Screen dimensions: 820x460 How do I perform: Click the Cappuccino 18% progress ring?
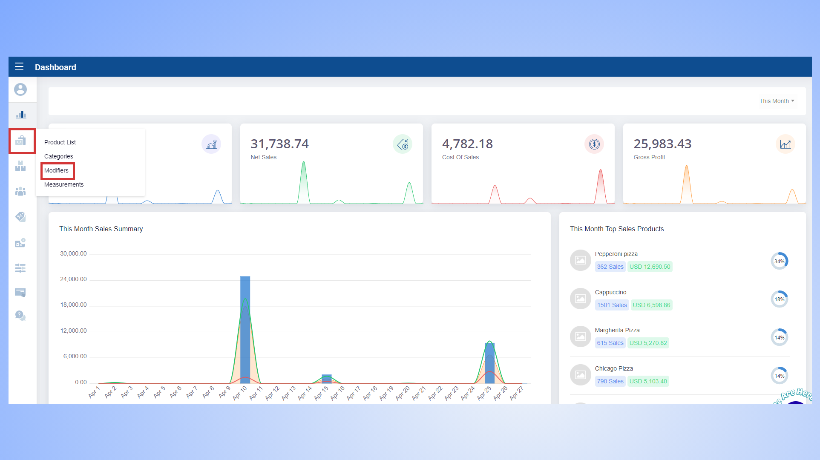coord(779,299)
